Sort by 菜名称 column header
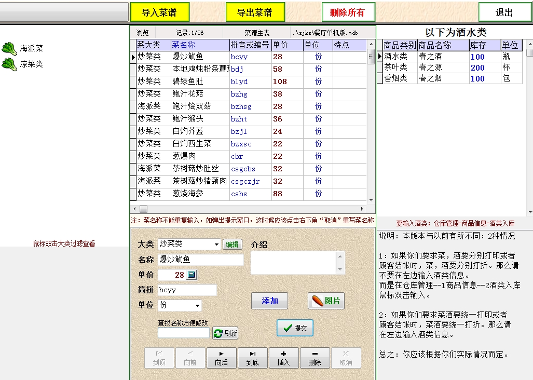This screenshot has height=380, width=533. (200, 45)
